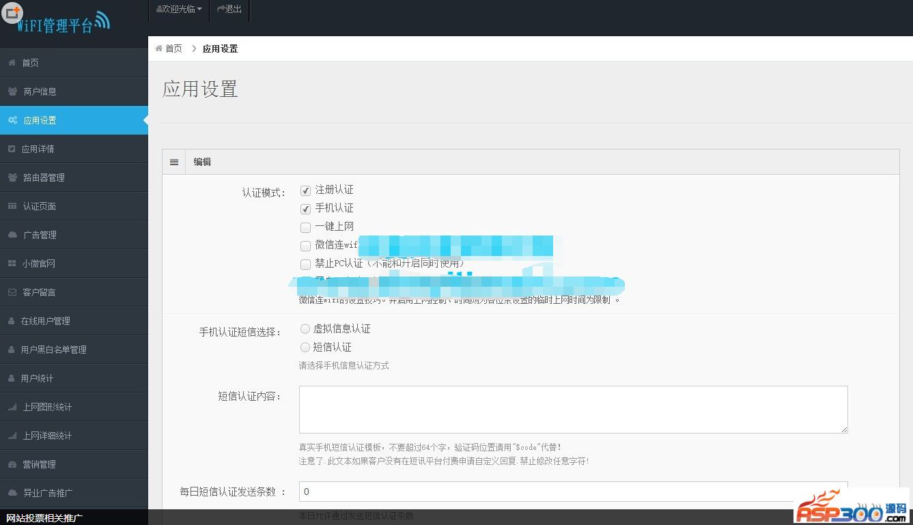
Task: Open 路由器管理 in the sidebar
Action: tap(44, 178)
